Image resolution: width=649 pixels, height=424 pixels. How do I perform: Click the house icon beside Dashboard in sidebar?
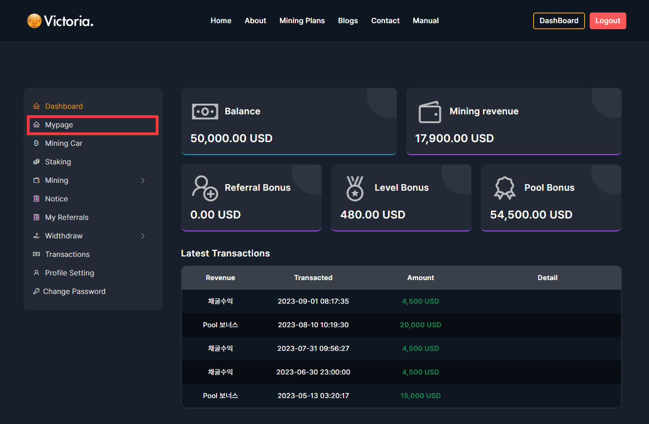pyautogui.click(x=37, y=106)
